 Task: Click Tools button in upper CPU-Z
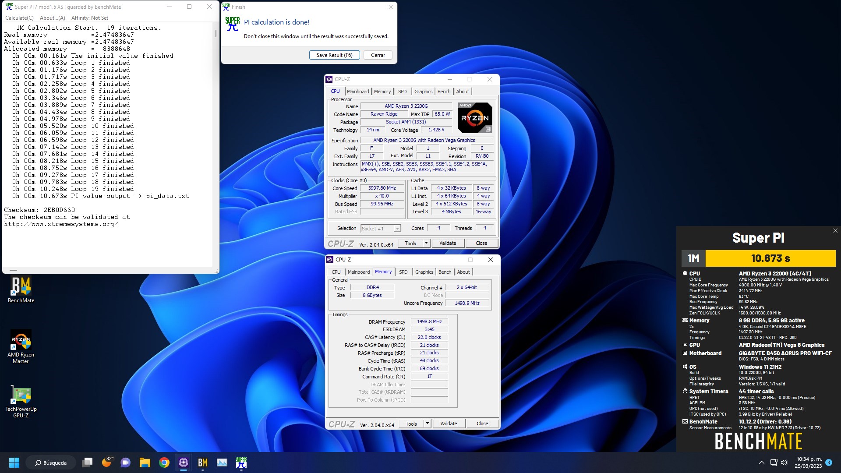click(x=410, y=243)
